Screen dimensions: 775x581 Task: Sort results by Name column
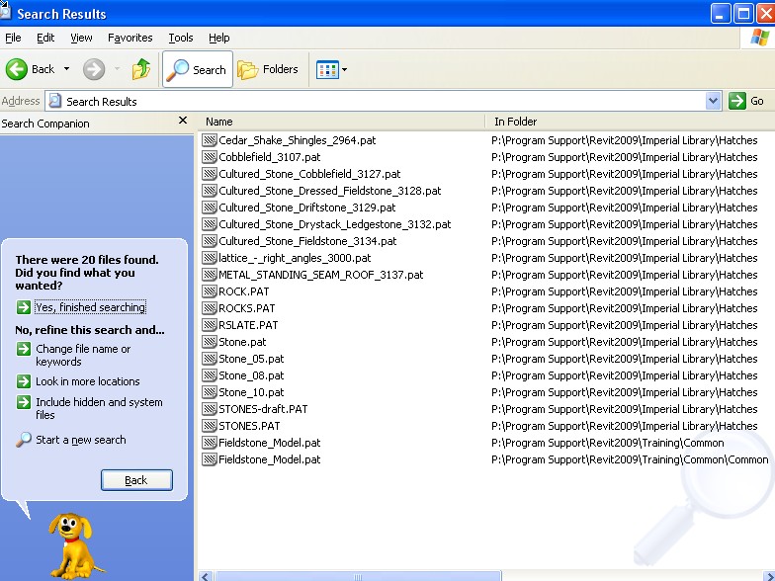(x=341, y=122)
